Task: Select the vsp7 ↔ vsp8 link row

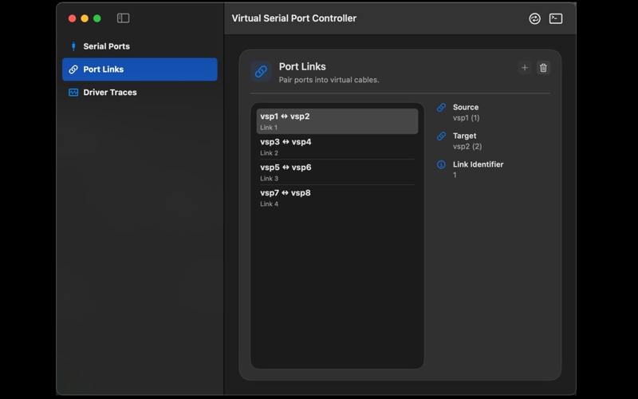Action: pyautogui.click(x=337, y=198)
